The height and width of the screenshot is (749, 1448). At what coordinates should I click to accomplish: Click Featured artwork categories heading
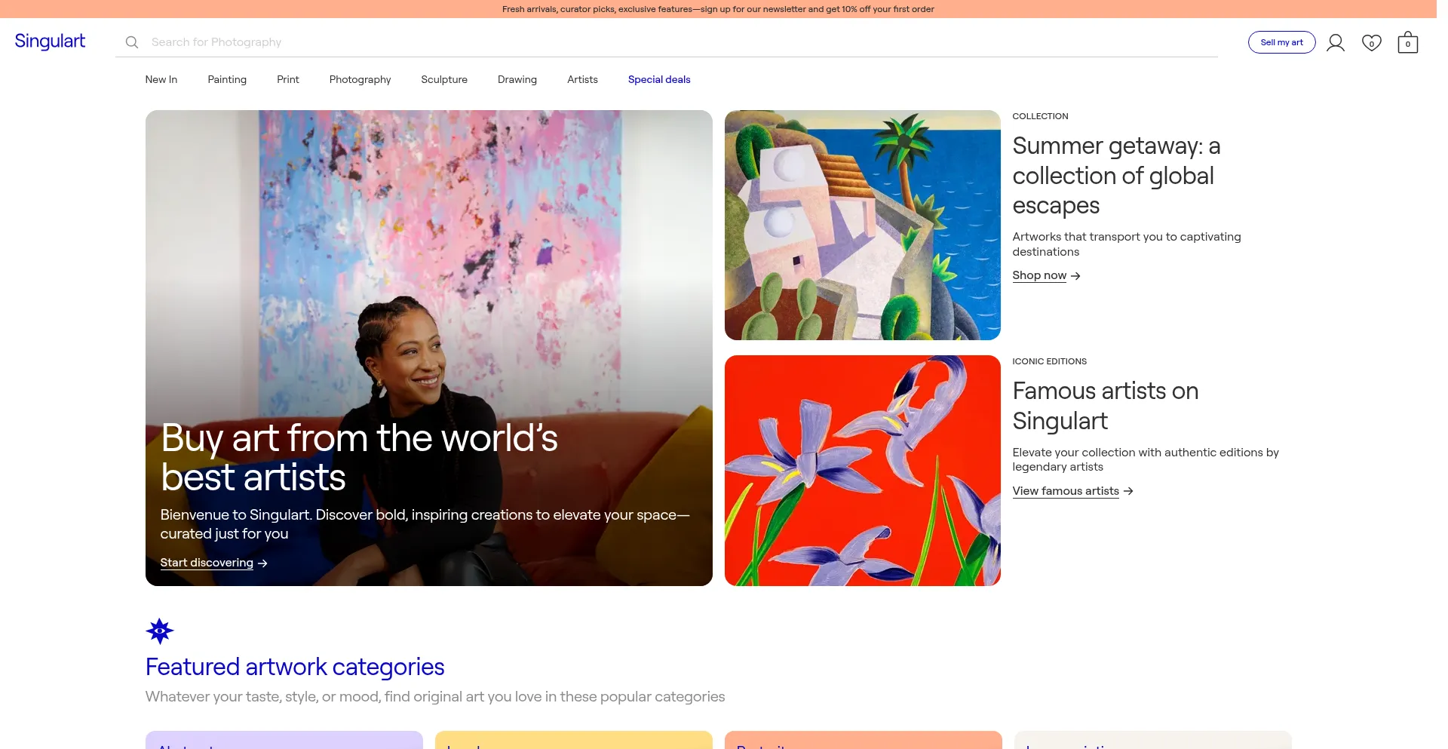(x=295, y=667)
